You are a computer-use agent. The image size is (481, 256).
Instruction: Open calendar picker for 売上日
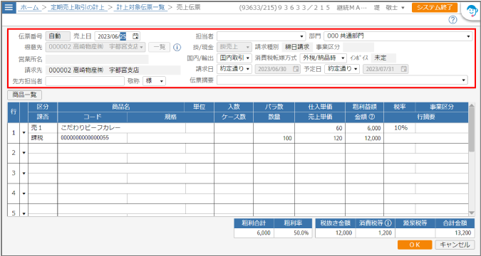click(x=135, y=36)
